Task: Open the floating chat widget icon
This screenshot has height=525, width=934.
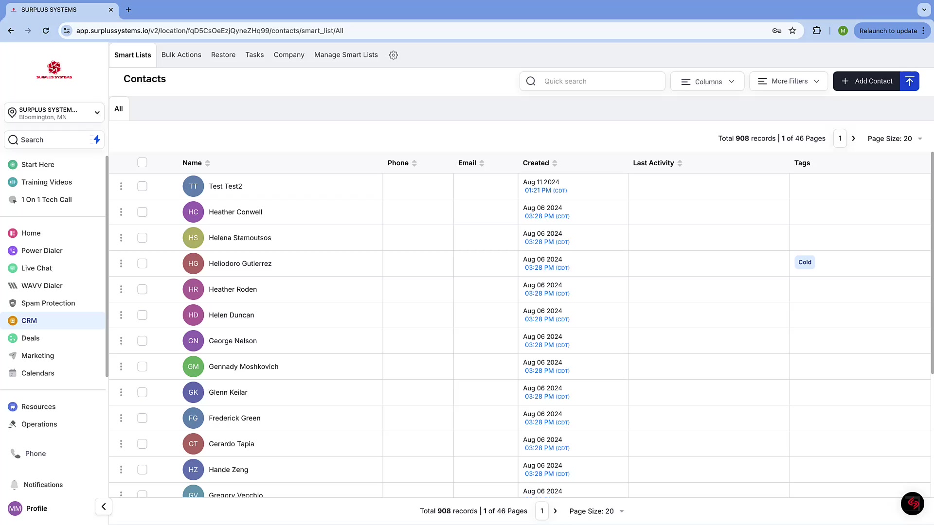Action: tap(912, 503)
